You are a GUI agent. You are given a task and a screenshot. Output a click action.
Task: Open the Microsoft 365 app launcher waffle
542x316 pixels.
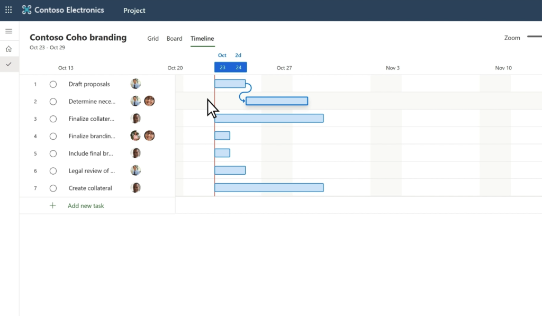point(8,10)
